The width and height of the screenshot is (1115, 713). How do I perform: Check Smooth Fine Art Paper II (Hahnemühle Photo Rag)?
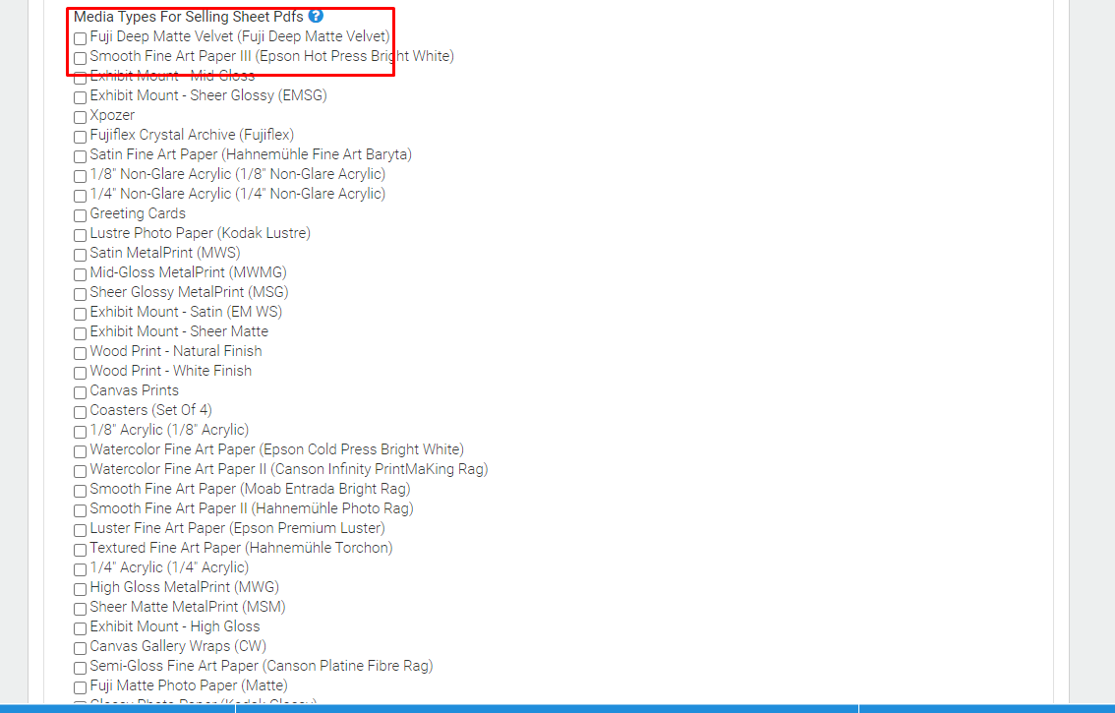click(81, 511)
